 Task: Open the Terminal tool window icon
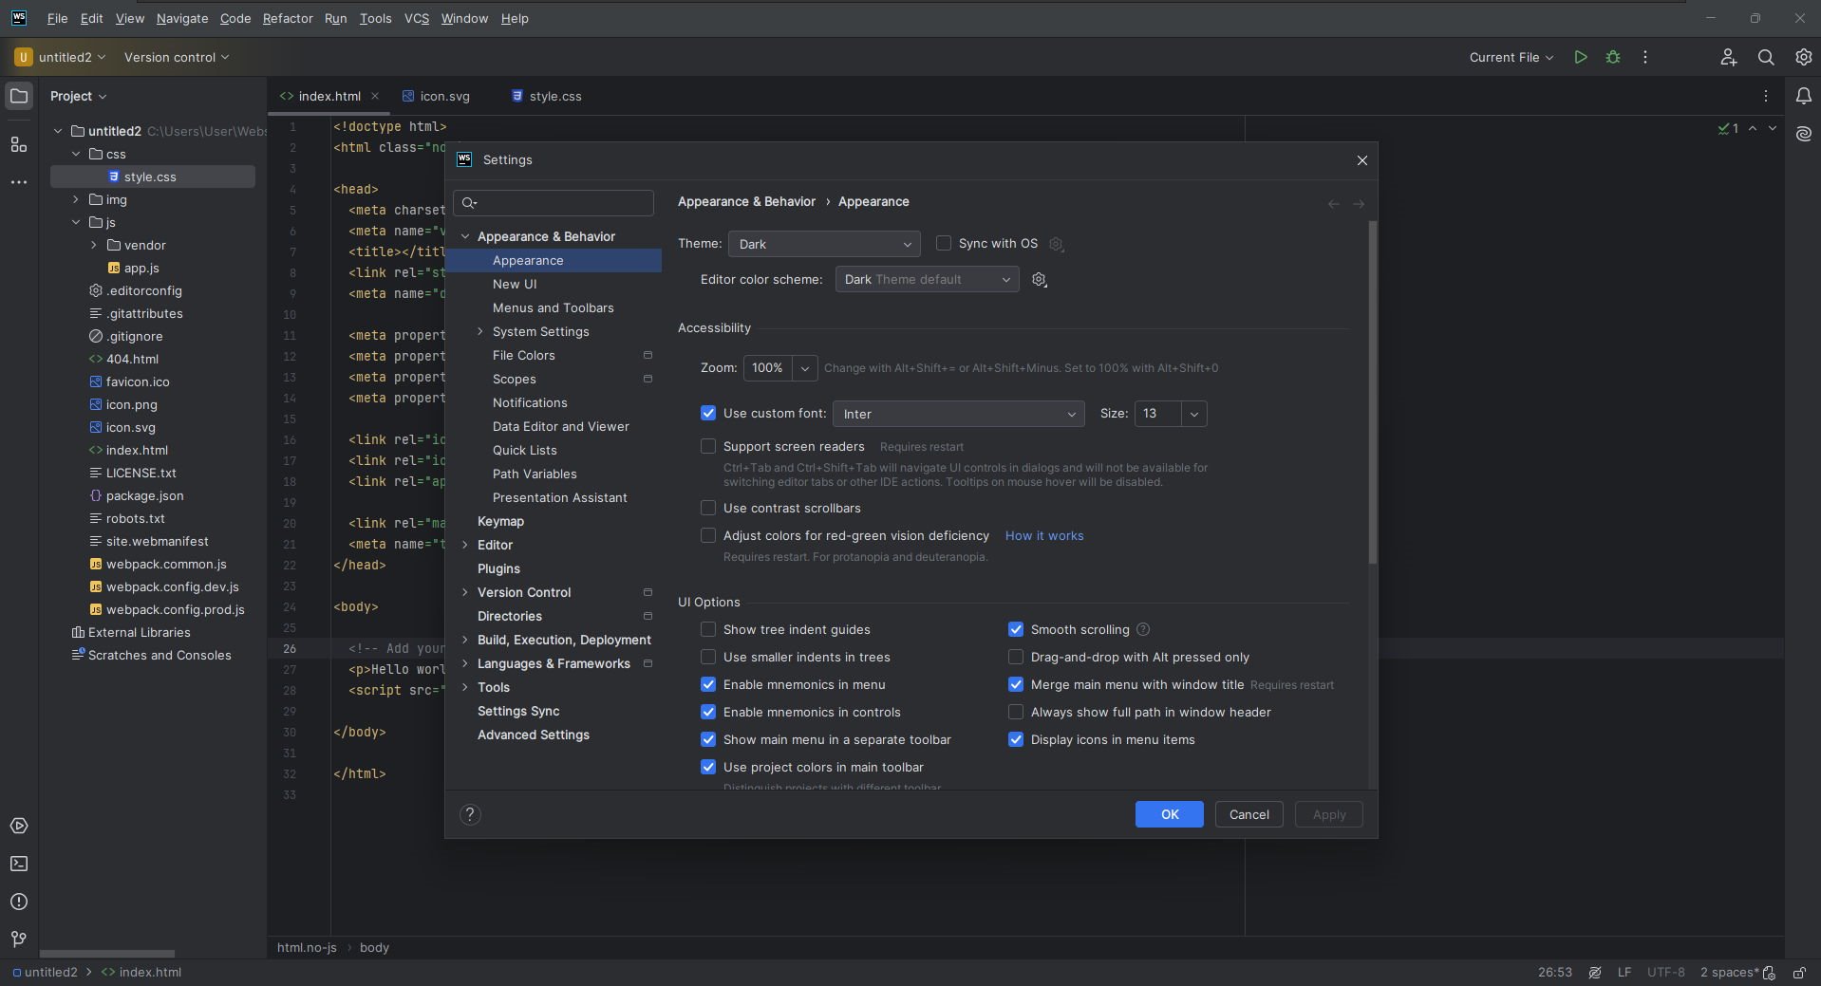pos(19,864)
